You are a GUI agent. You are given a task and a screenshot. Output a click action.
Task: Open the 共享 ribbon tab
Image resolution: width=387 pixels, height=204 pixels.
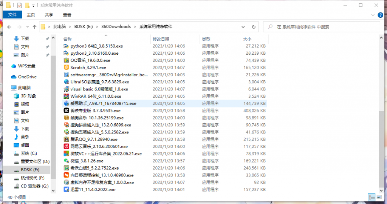pos(49,15)
